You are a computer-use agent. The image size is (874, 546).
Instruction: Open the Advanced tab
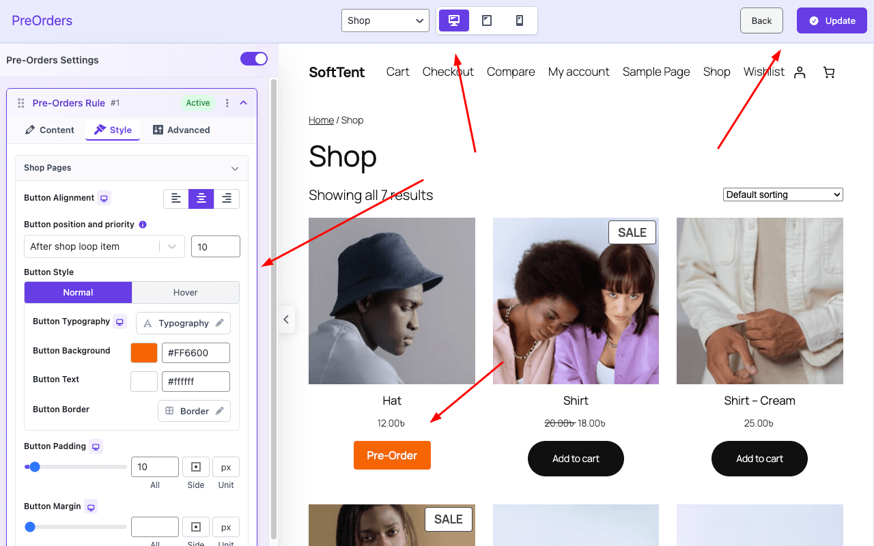(181, 130)
